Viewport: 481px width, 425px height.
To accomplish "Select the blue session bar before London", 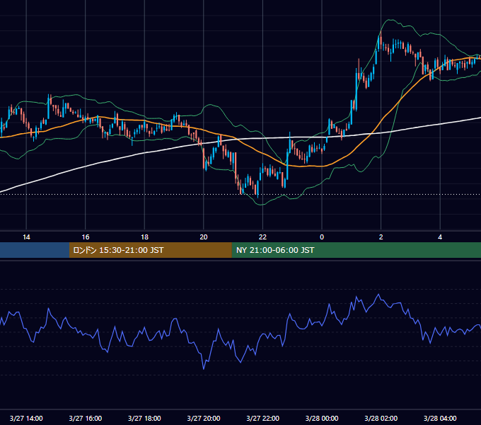I will pyautogui.click(x=35, y=250).
